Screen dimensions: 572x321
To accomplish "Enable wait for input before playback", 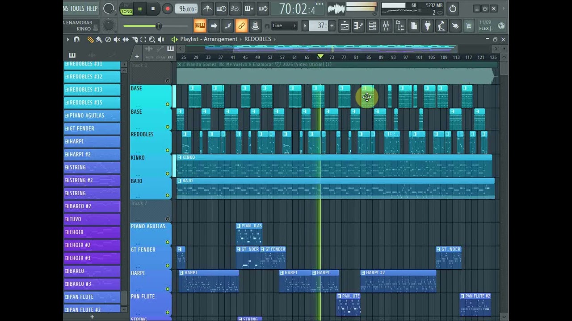I will (221, 8).
